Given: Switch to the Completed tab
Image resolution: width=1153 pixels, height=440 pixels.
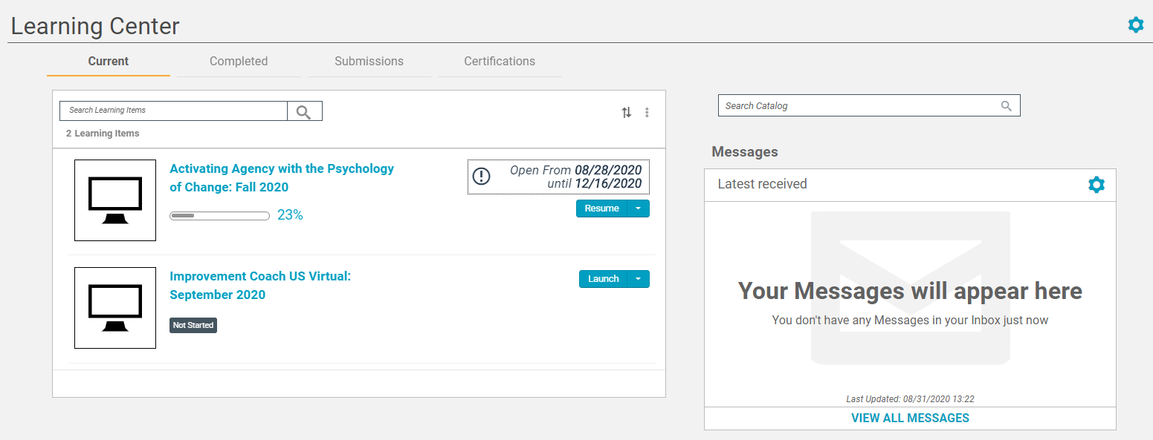Looking at the screenshot, I should (x=239, y=62).
